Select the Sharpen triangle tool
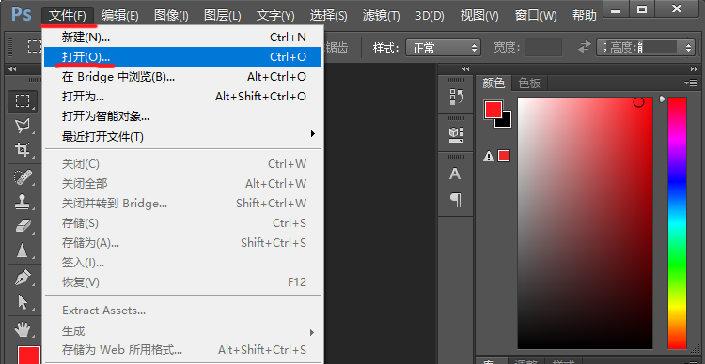Image resolution: width=705 pixels, height=364 pixels. pyautogui.click(x=23, y=250)
